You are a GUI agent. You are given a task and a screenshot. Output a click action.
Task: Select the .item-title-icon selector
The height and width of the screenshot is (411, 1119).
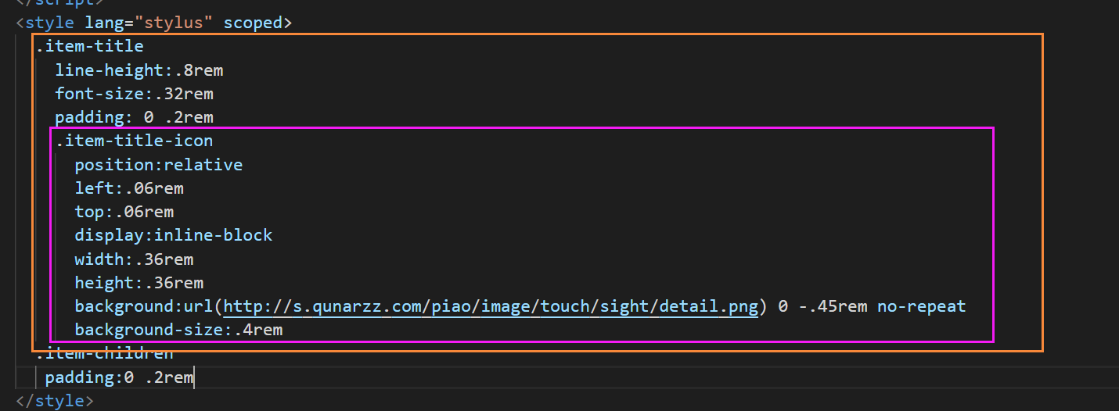(134, 141)
